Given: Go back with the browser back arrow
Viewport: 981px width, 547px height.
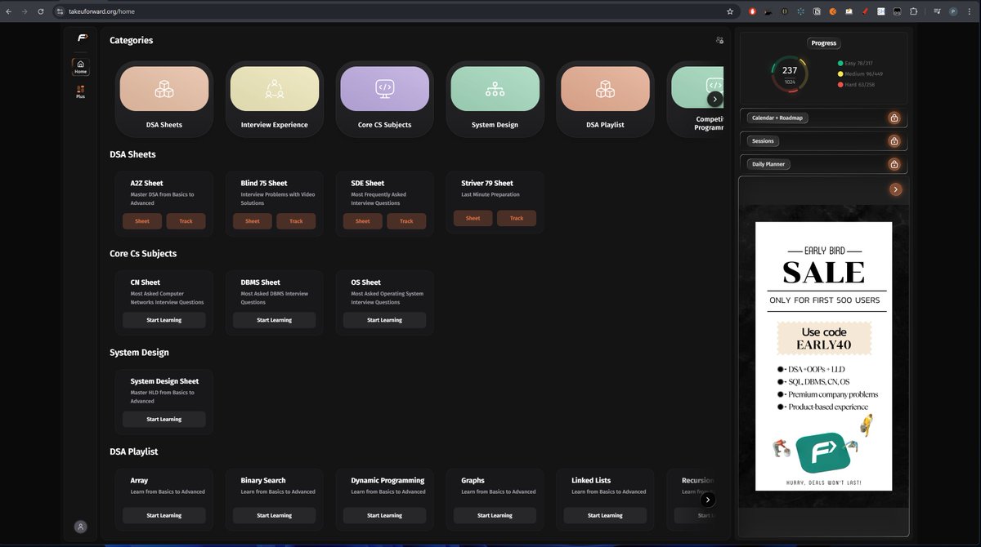Looking at the screenshot, I should (8, 11).
